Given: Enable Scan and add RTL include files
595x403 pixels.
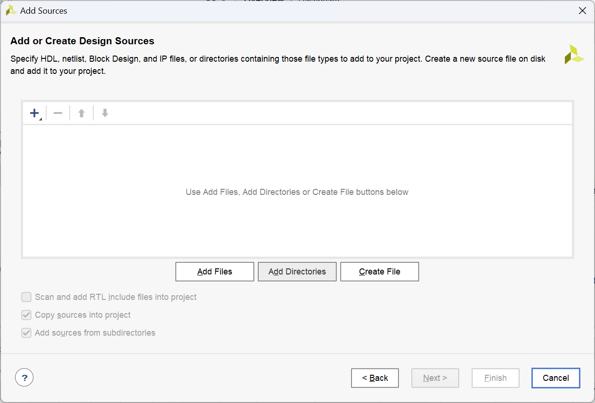Looking at the screenshot, I should click(26, 297).
